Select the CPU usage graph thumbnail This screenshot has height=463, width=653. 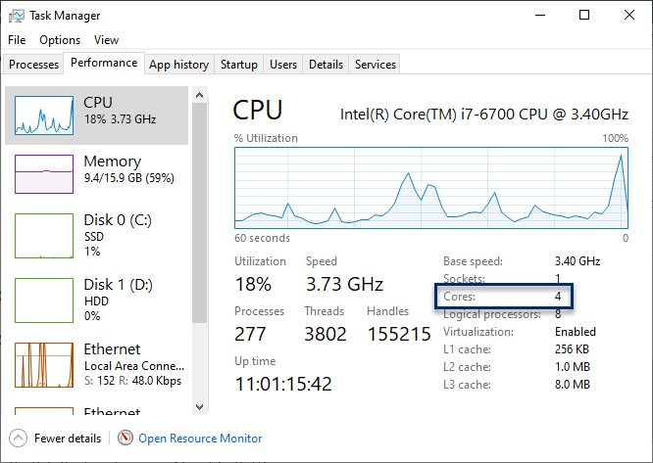coord(43,115)
